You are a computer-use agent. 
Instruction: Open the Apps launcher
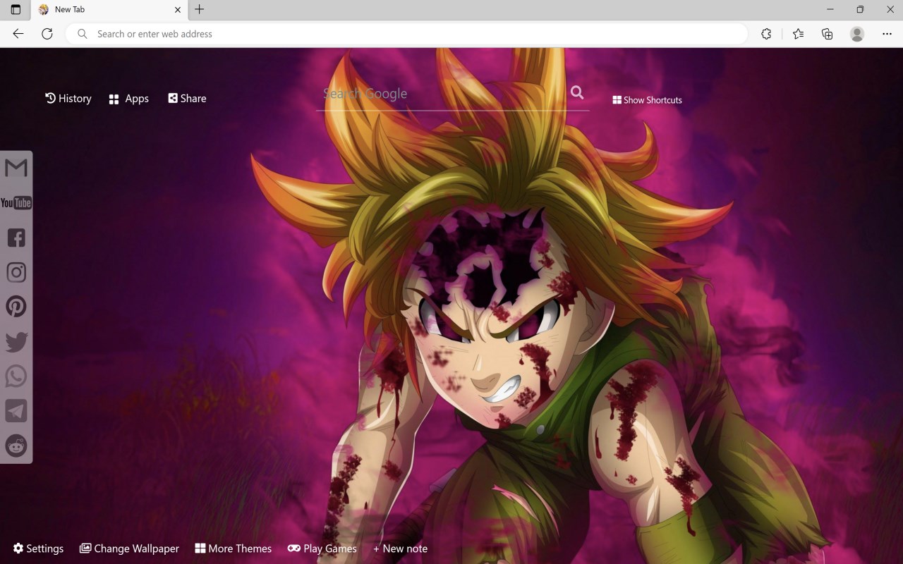(x=129, y=99)
